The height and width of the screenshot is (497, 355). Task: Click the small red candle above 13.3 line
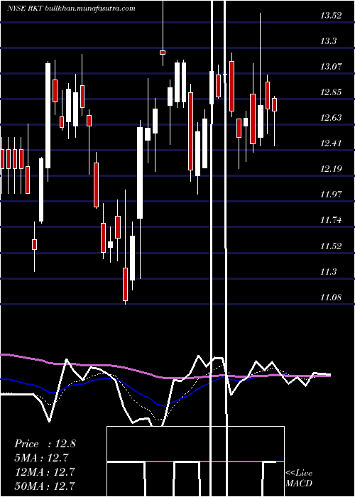pos(163,53)
